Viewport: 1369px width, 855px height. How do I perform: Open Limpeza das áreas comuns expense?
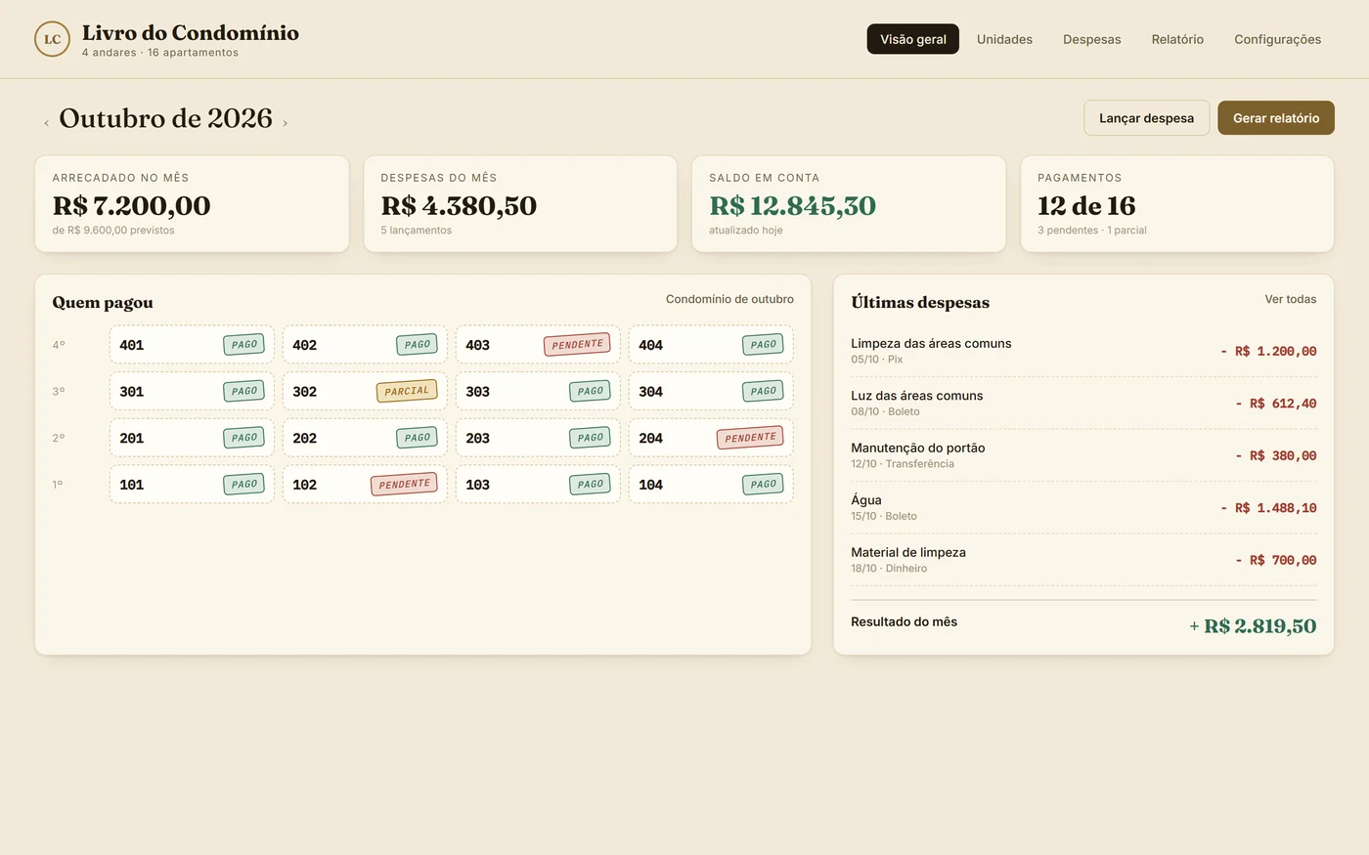tap(1083, 351)
